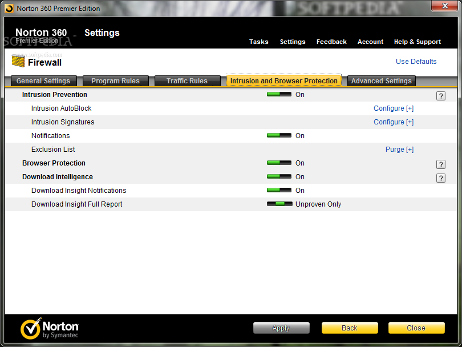Toggle Intrusion Prevention Notifications switch
This screenshot has width=462, height=347.
tap(279, 135)
